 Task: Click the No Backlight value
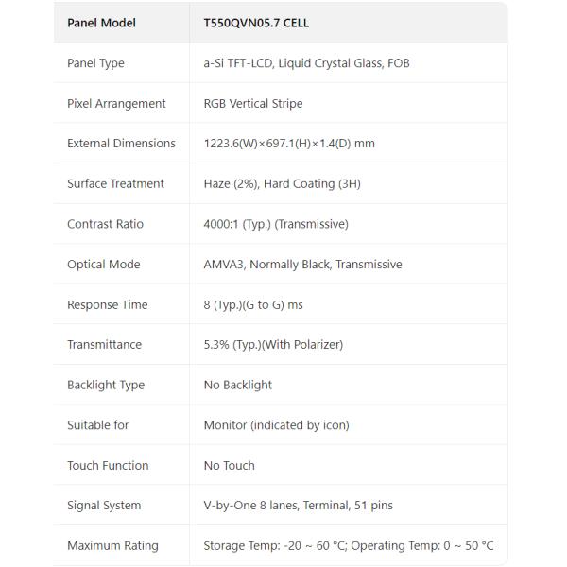(x=238, y=386)
